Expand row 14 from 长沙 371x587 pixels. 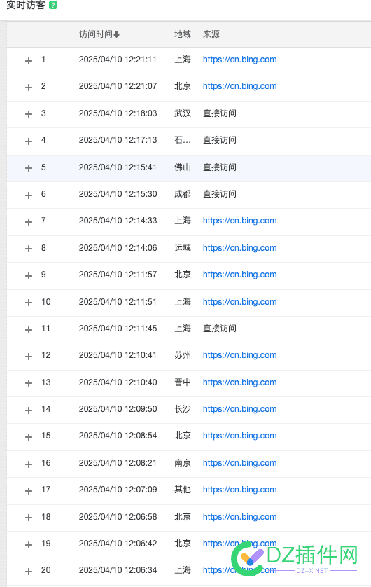pyautogui.click(x=29, y=410)
